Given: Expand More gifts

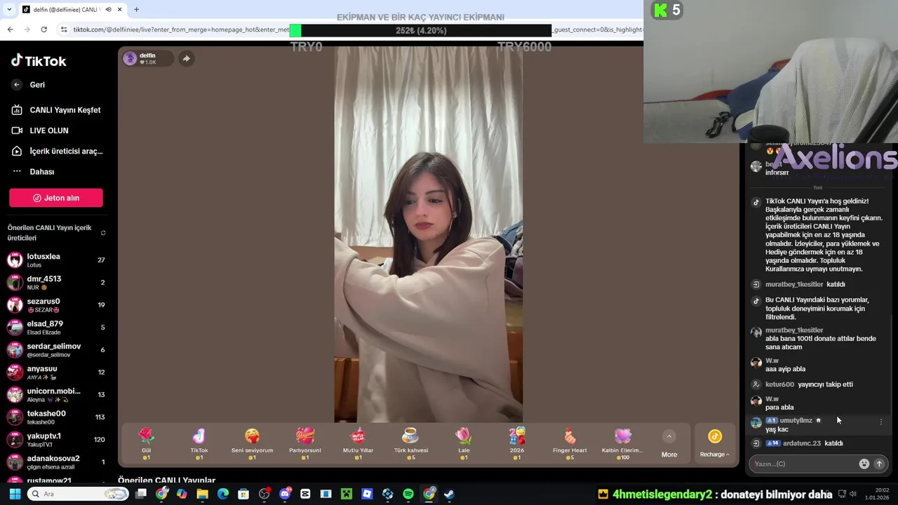Looking at the screenshot, I should tap(669, 444).
